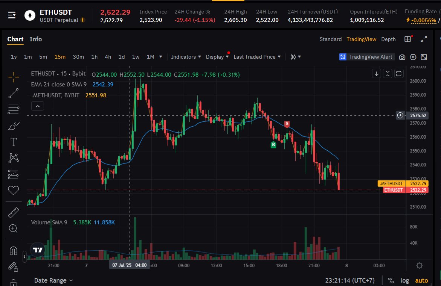Click the TradingView Alert button

[x=367, y=57]
